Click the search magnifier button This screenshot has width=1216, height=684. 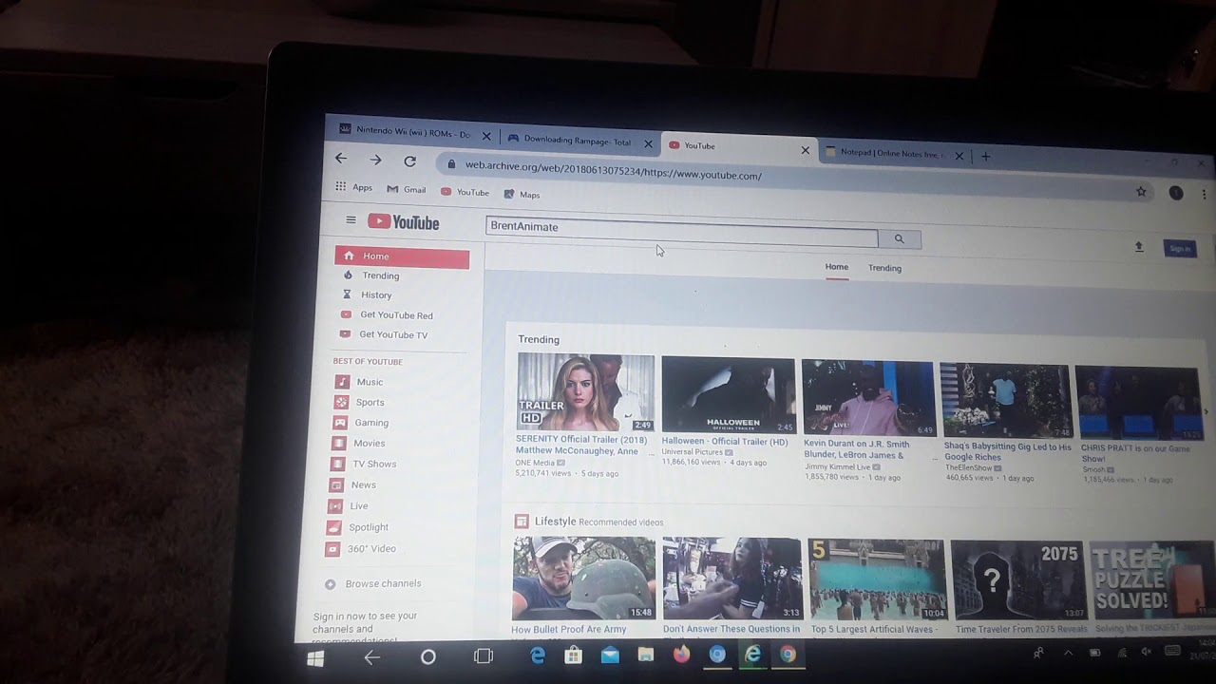899,239
